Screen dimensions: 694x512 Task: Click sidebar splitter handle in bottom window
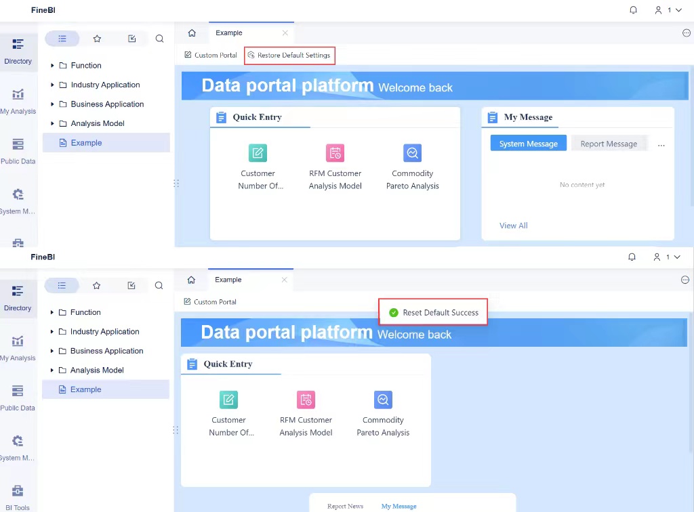click(176, 430)
